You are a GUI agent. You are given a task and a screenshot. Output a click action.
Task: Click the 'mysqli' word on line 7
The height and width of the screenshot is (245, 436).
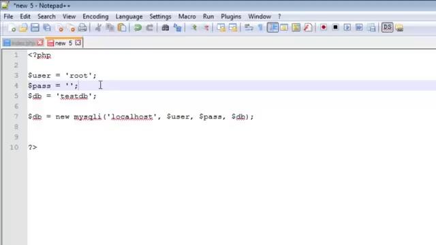coord(88,116)
